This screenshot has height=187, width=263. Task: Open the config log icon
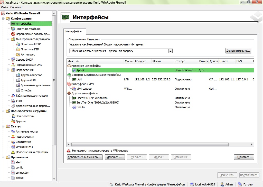click(x=13, y=167)
